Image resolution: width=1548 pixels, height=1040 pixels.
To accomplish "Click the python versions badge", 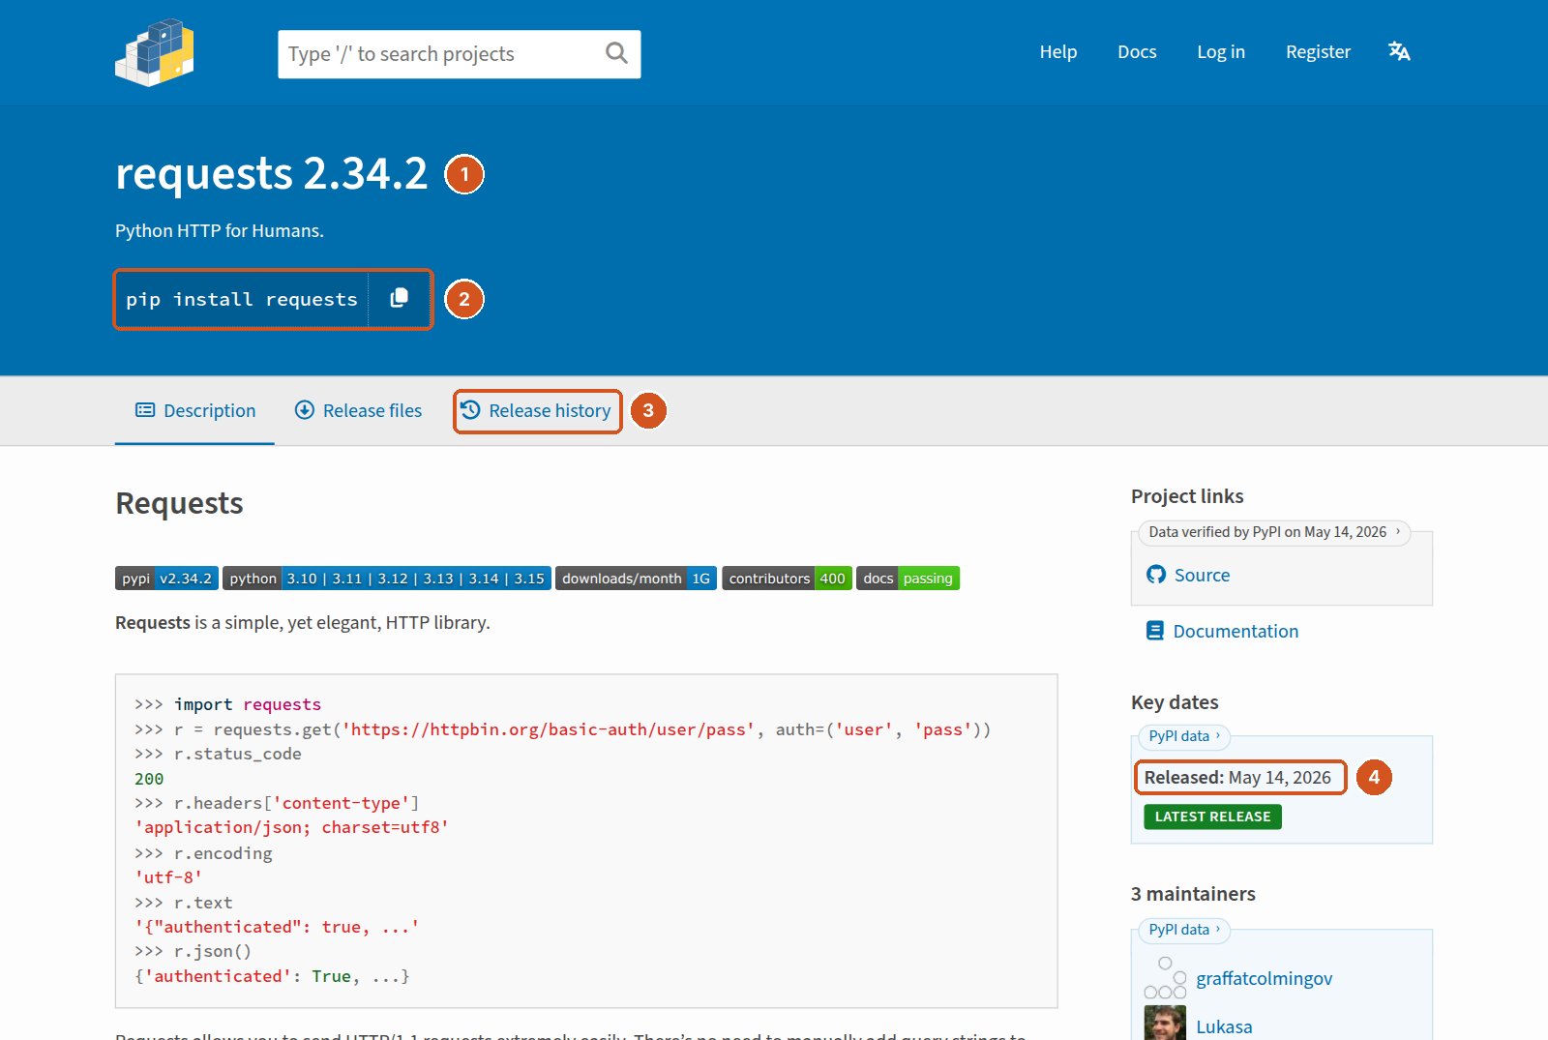I will pos(387,579).
